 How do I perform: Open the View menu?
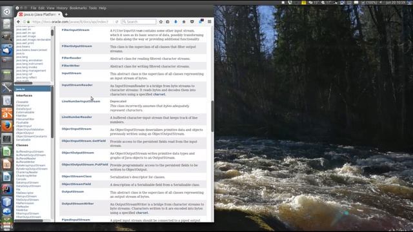[50, 8]
